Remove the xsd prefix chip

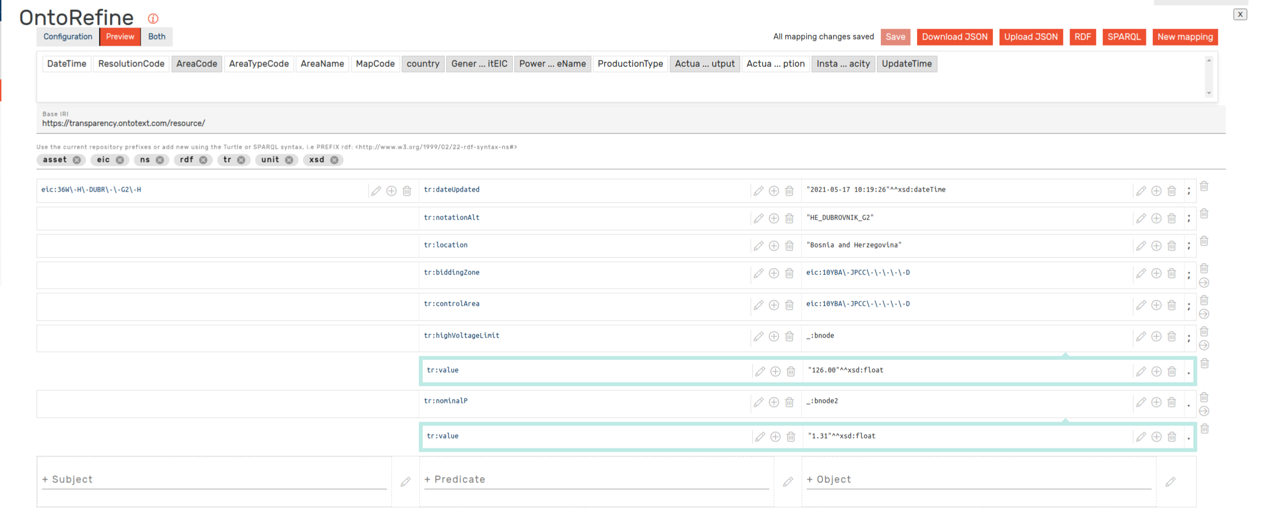pyautogui.click(x=334, y=160)
